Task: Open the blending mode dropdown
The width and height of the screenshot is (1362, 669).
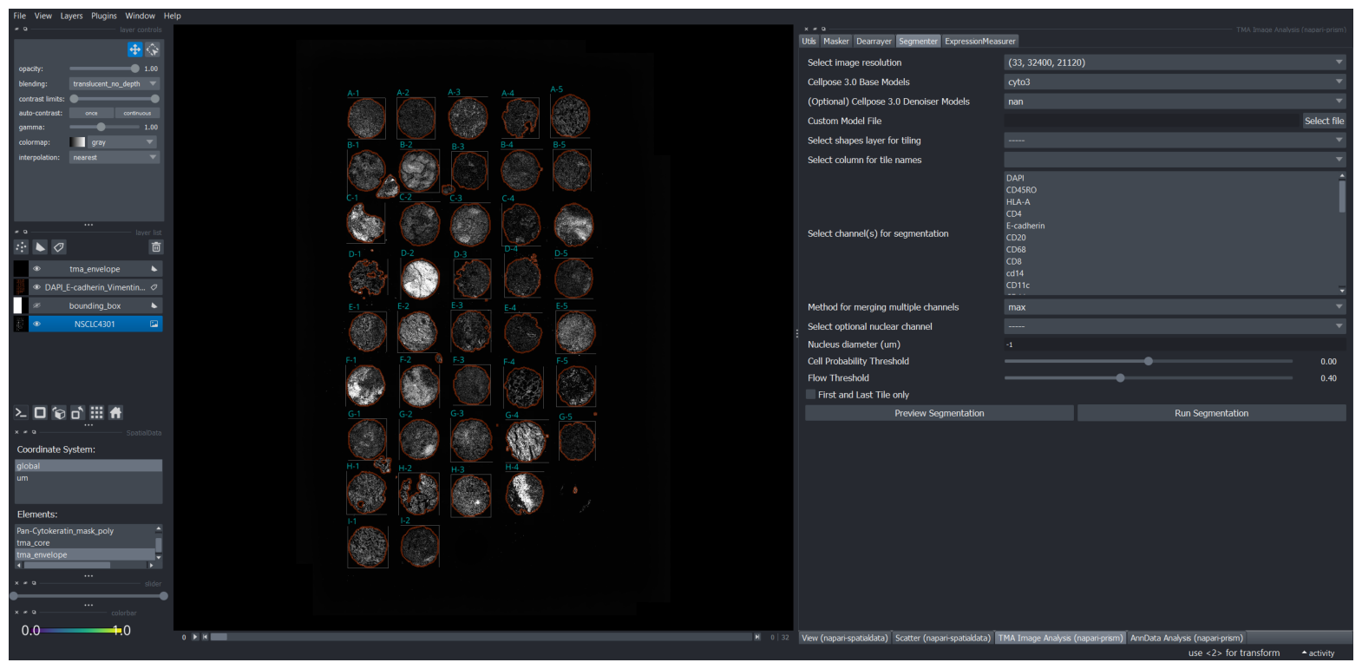Action: click(x=115, y=84)
